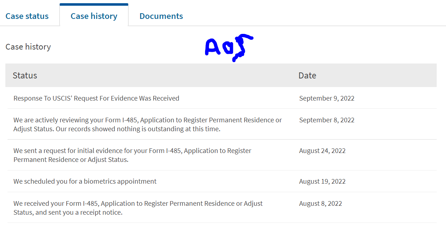446x240 pixels.
Task: Click the Status column header
Action: point(25,75)
